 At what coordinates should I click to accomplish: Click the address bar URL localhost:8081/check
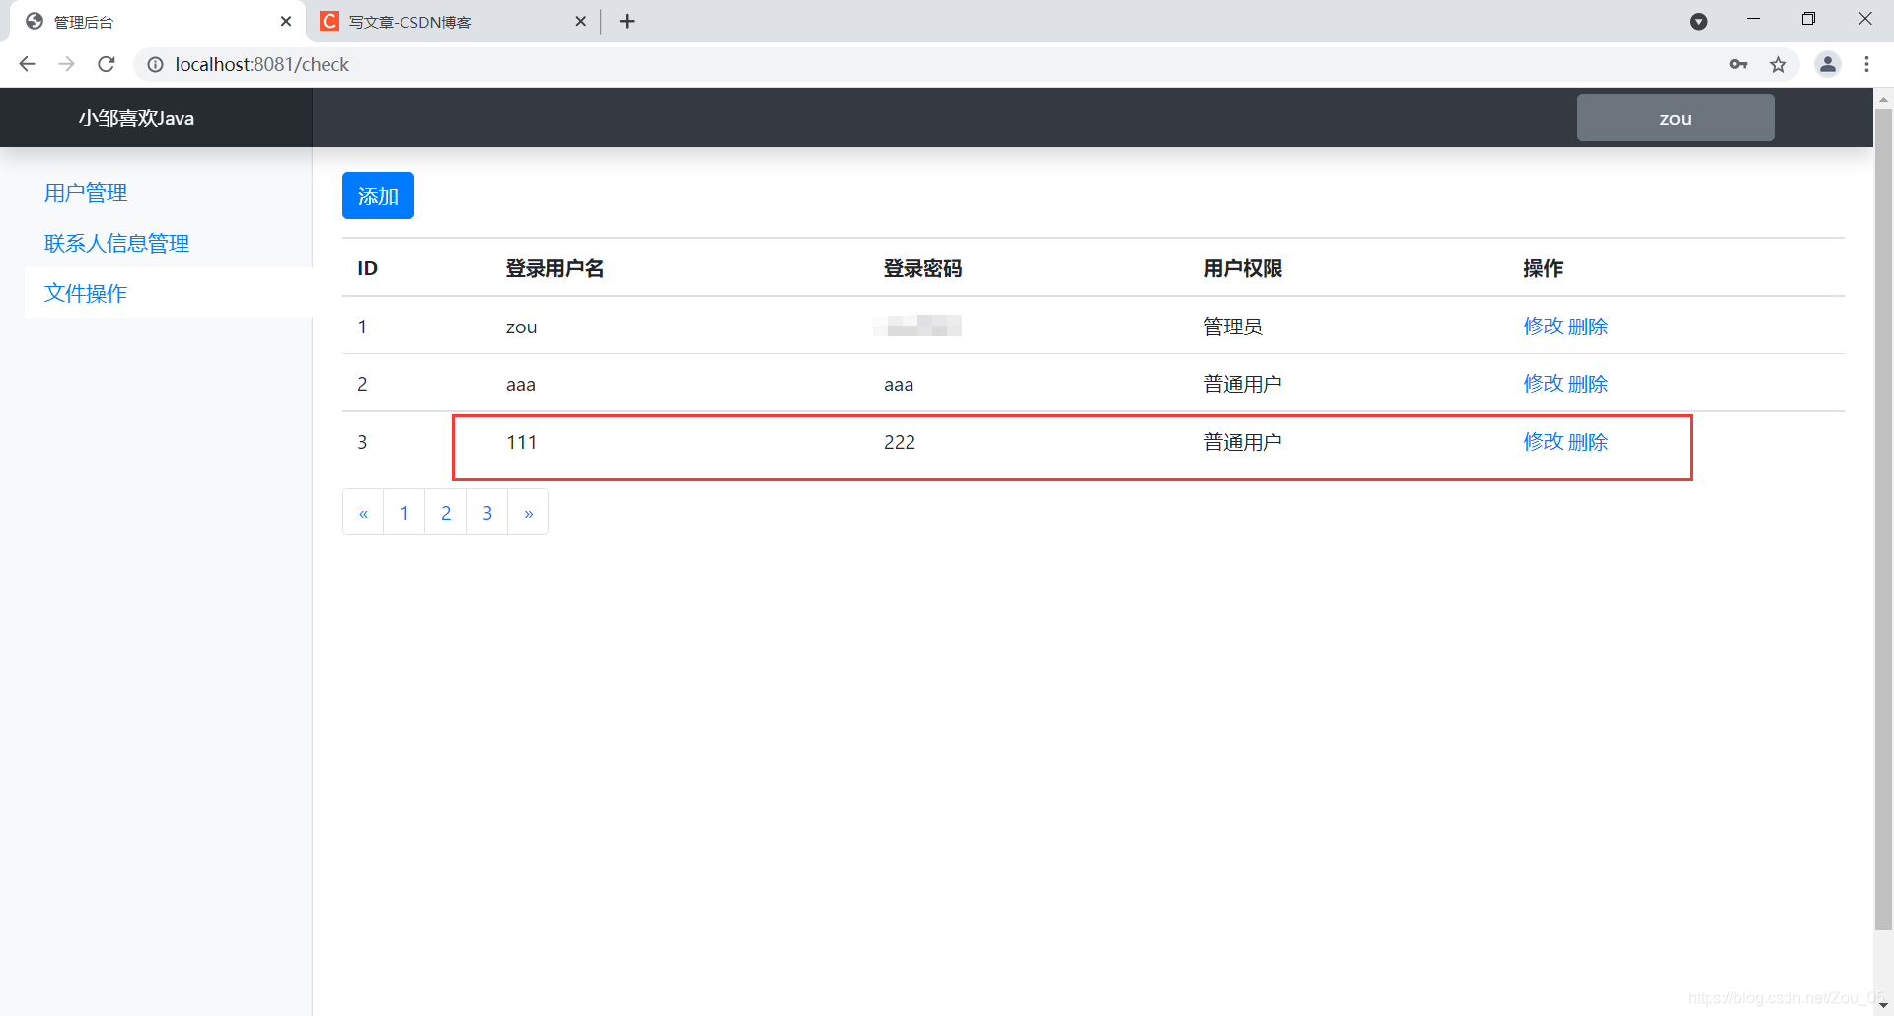pos(261,64)
